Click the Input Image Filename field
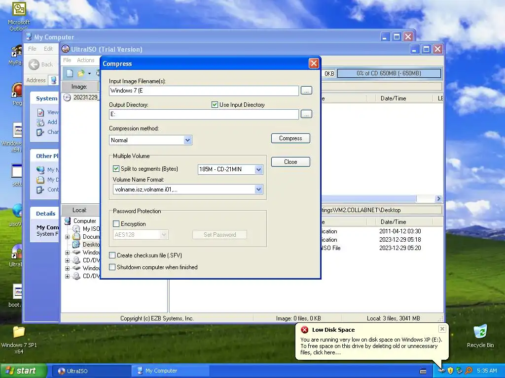This screenshot has width=505, height=378. pos(204,91)
